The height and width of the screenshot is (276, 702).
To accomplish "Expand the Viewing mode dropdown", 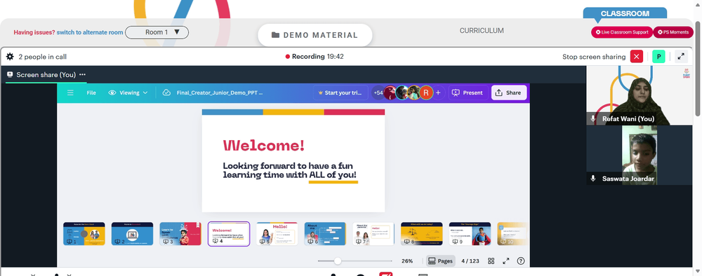I will click(128, 93).
